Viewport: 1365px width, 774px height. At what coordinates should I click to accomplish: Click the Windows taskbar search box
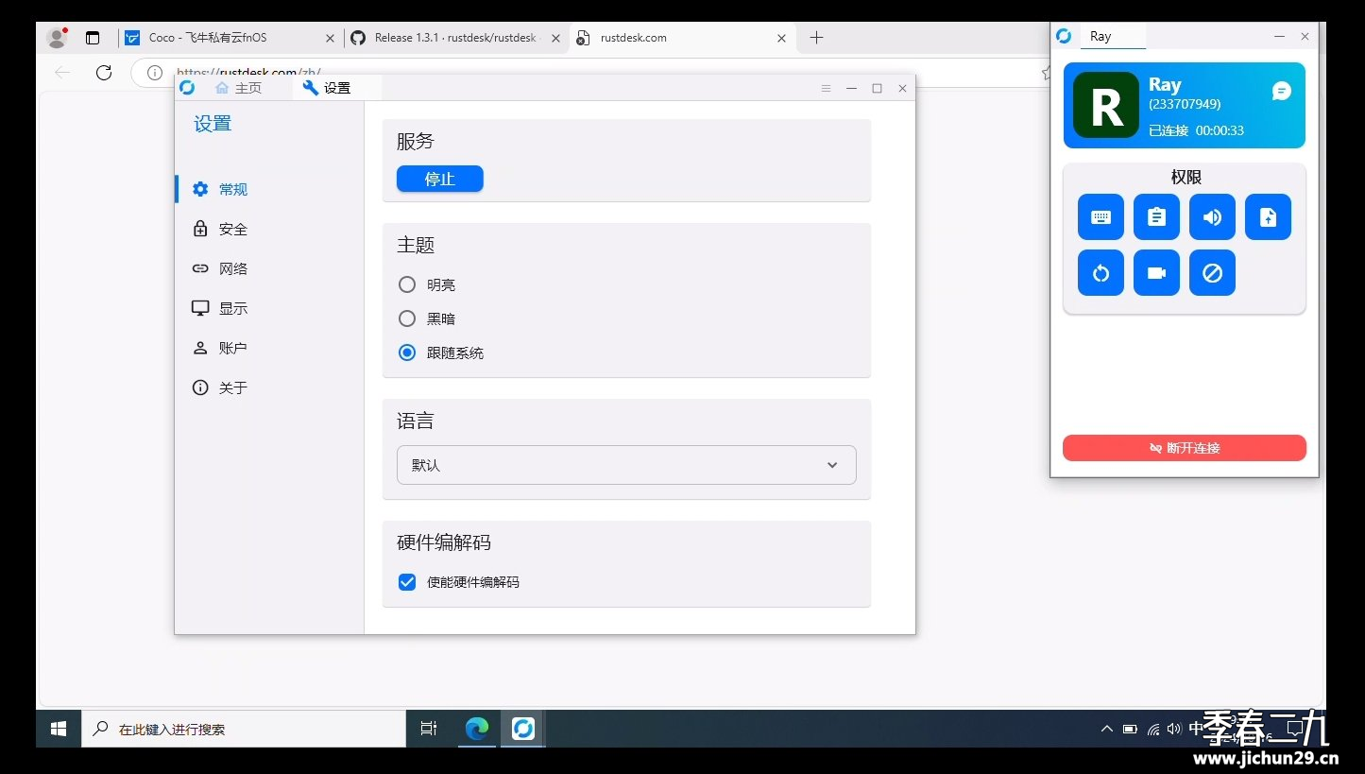[x=246, y=730]
